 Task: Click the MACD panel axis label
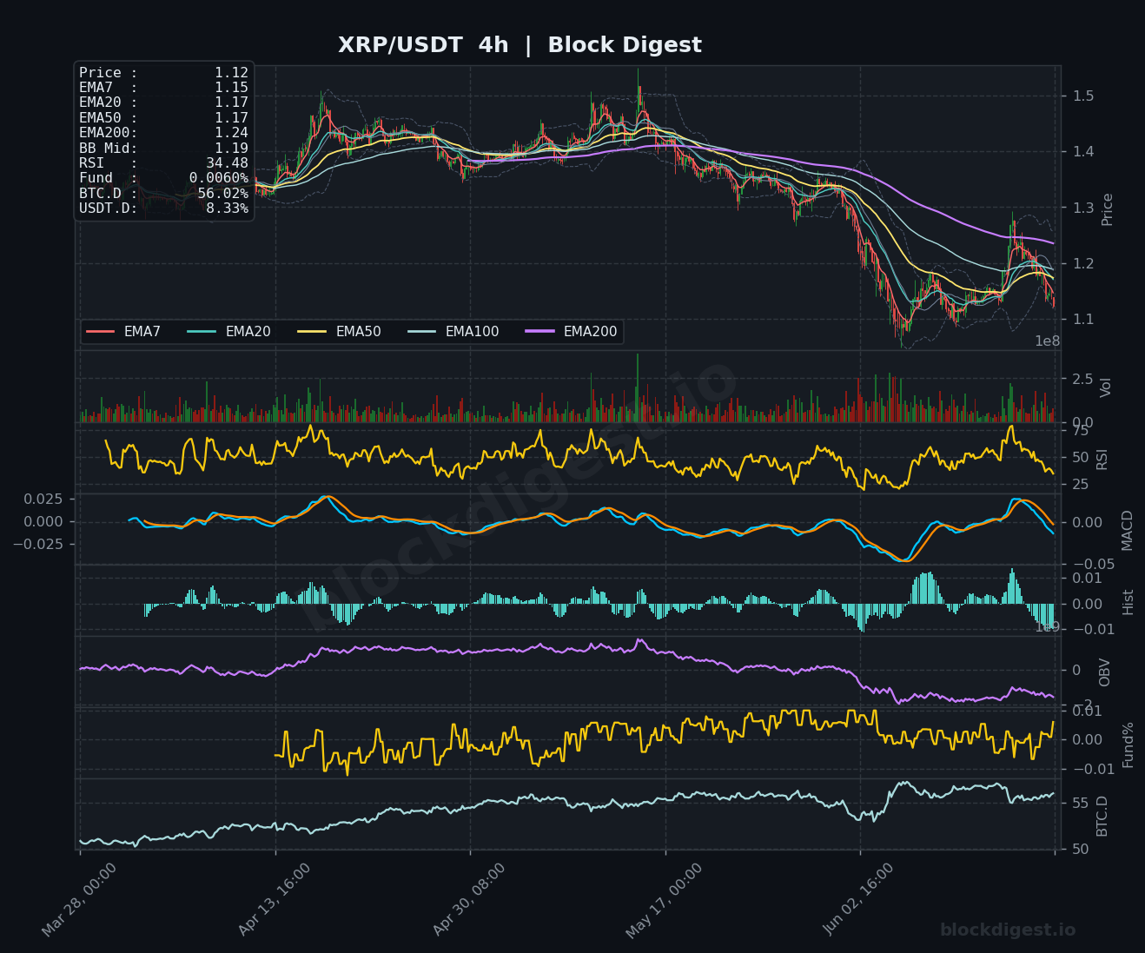point(1127,530)
